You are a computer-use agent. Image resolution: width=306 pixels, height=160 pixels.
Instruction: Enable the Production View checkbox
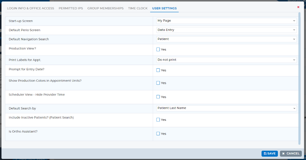(158, 49)
